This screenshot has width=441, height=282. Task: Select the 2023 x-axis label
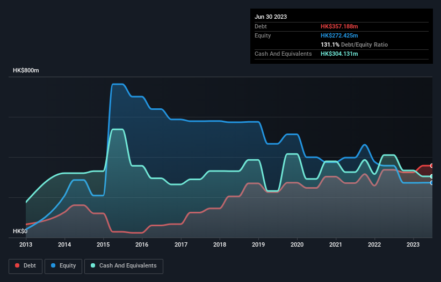coord(413,244)
